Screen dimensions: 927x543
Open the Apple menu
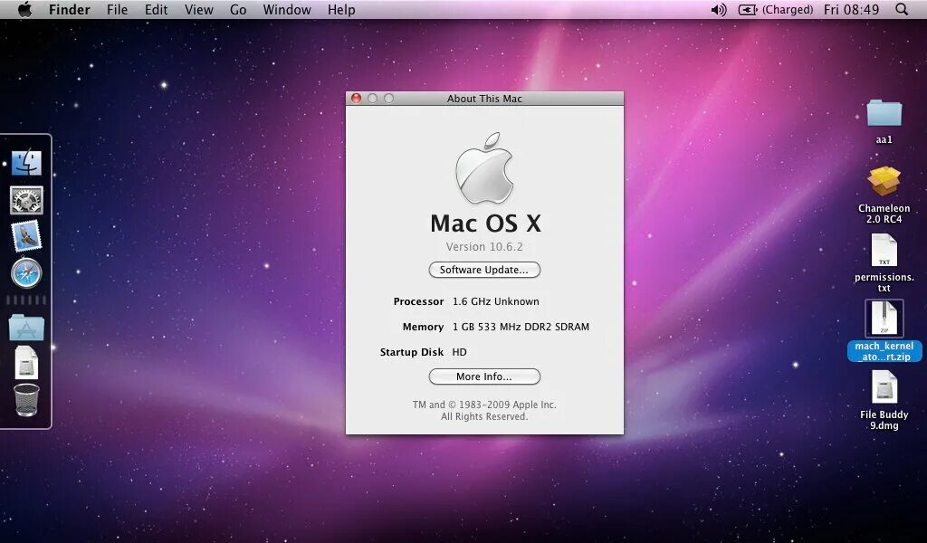[x=24, y=9]
